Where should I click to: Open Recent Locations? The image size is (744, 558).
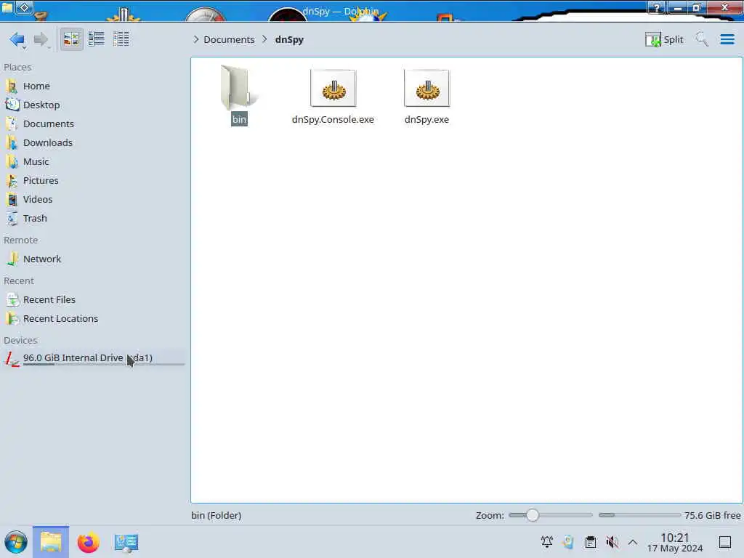93,319
